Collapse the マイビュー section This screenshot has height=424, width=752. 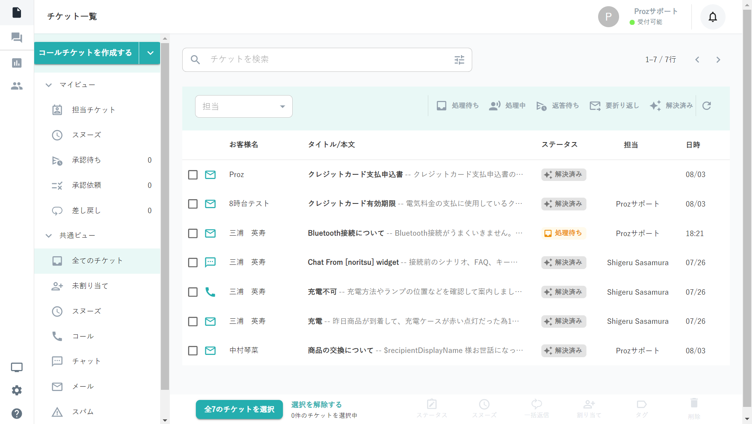tap(49, 85)
